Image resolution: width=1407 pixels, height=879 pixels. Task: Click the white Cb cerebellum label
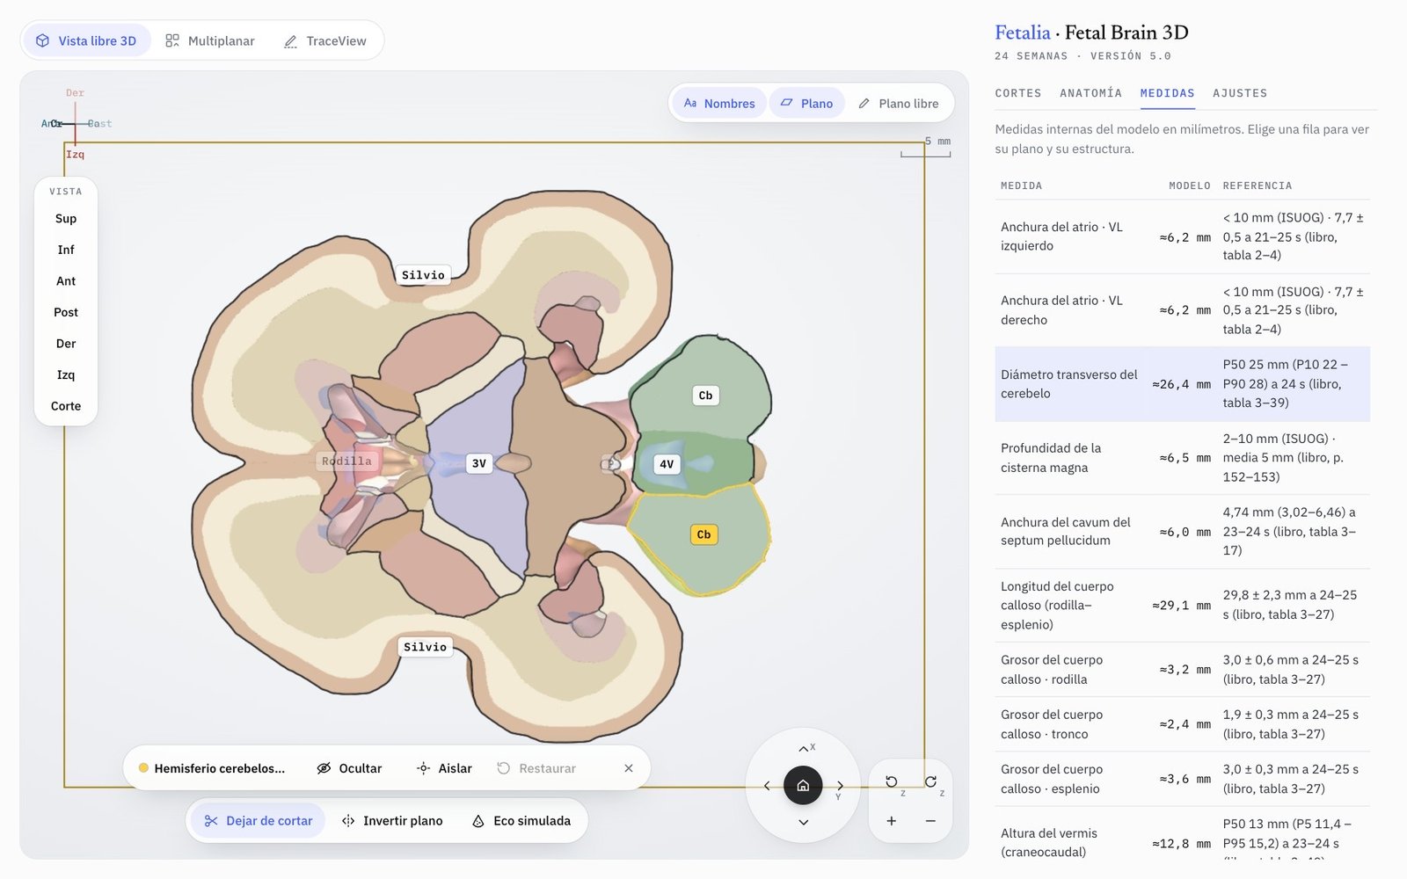click(705, 396)
